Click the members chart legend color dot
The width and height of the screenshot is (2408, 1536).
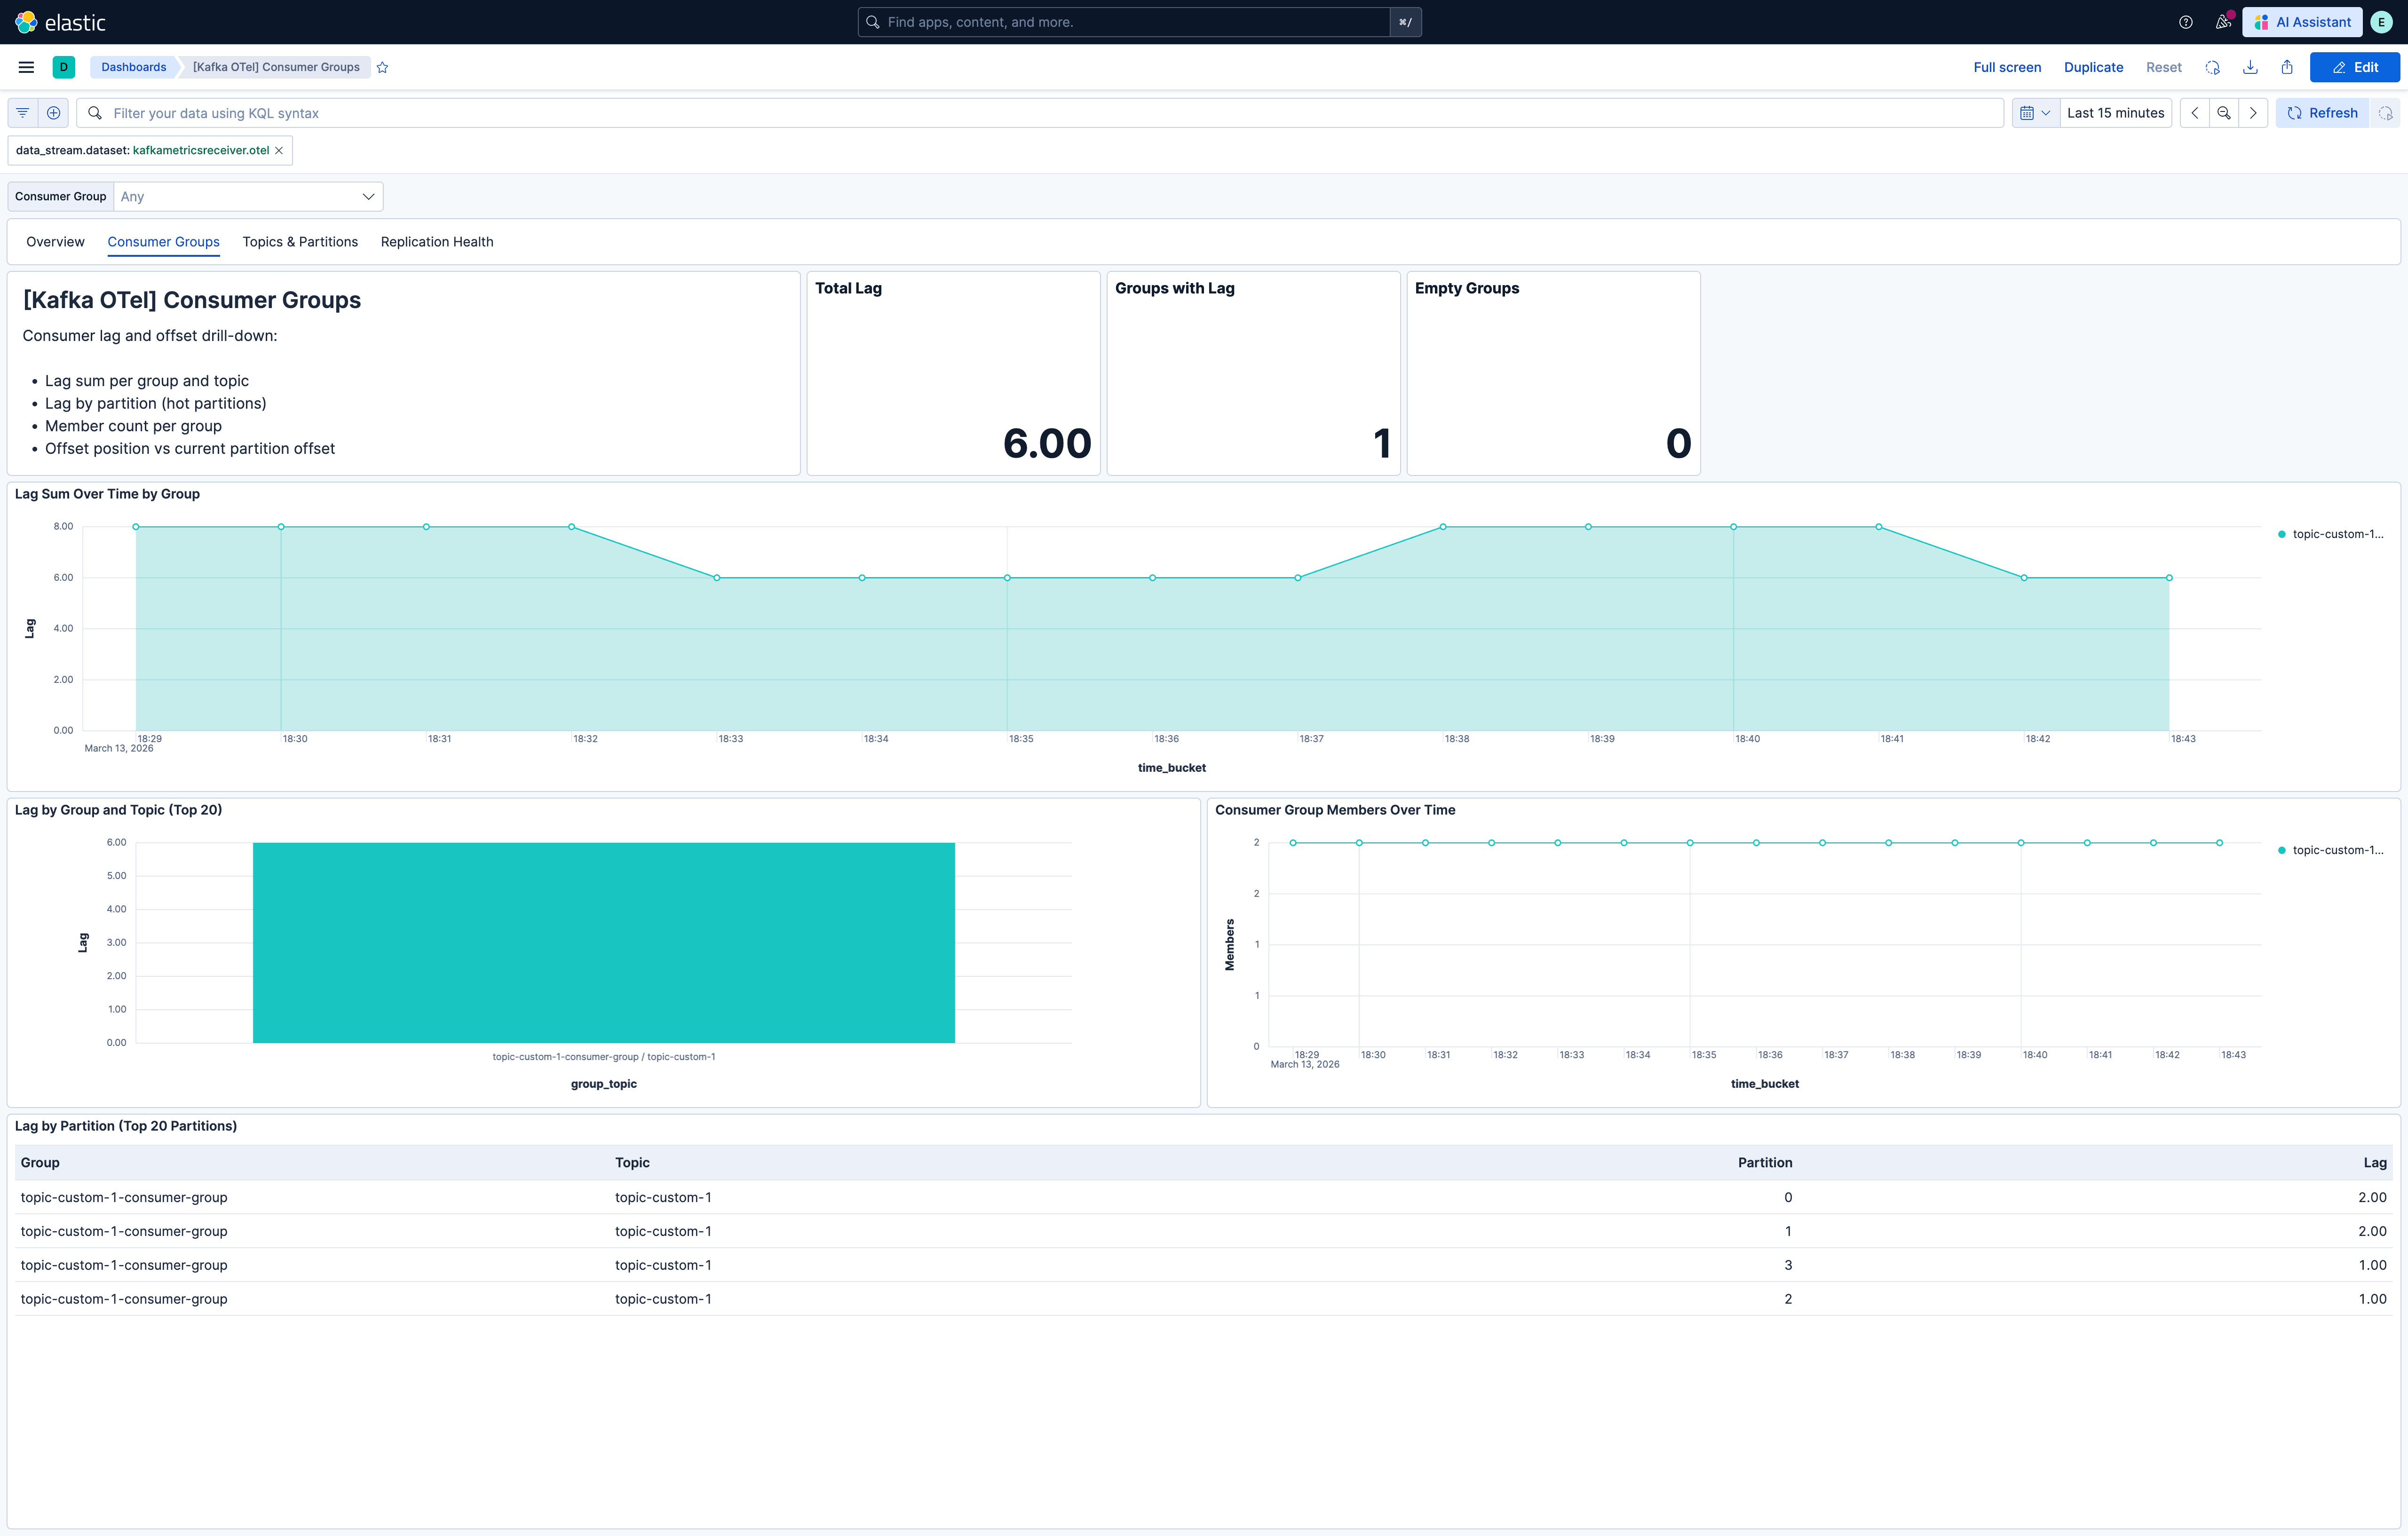(2282, 850)
